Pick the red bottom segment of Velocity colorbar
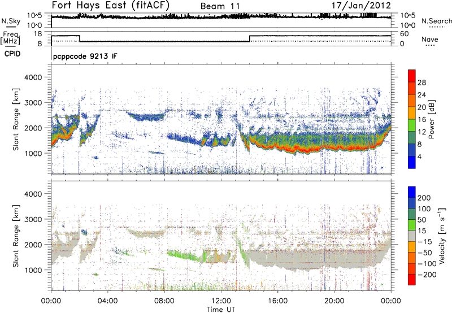This screenshot has width=452, height=313. click(412, 280)
